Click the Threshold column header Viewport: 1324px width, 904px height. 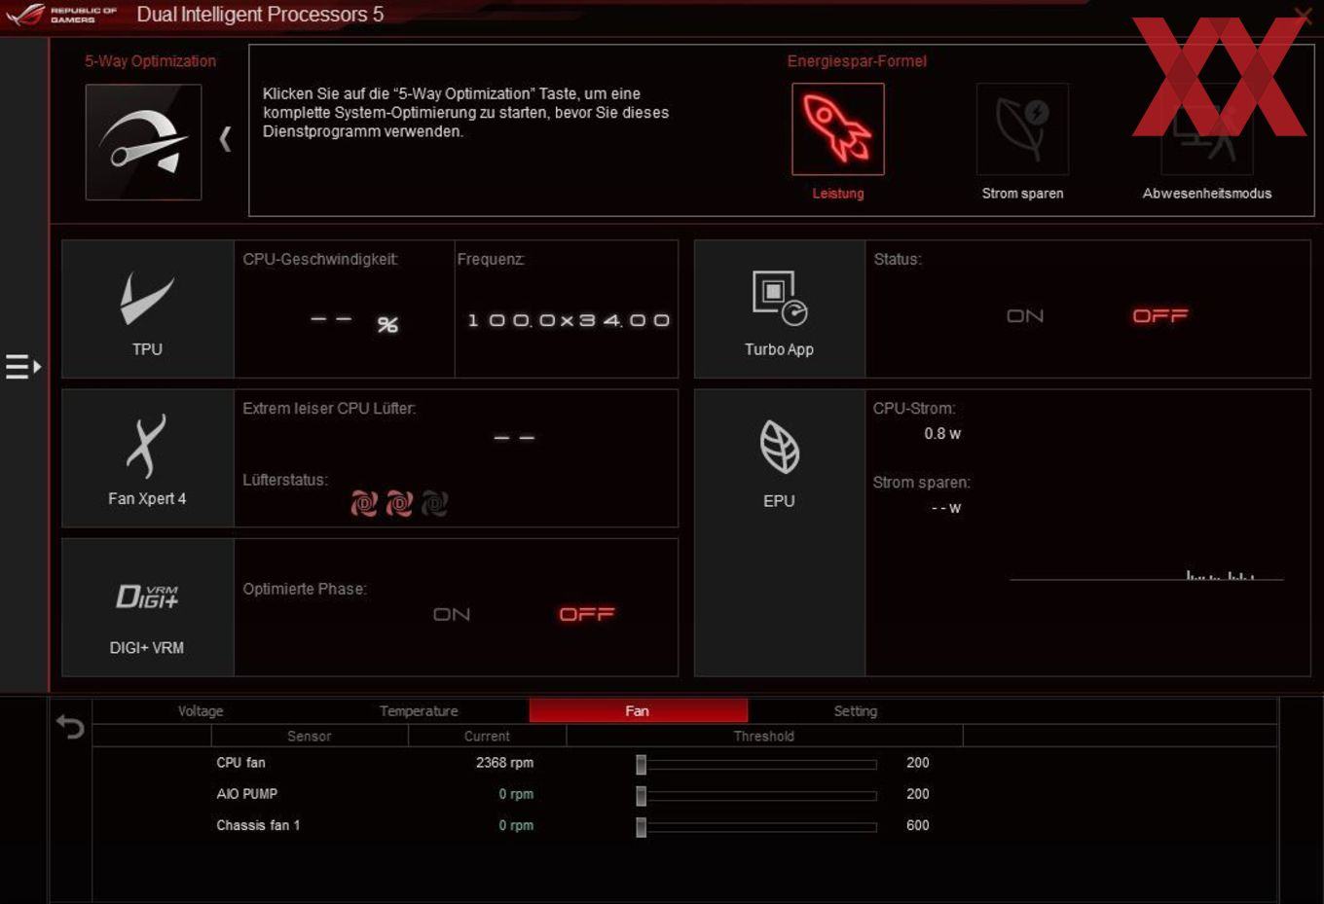point(764,737)
